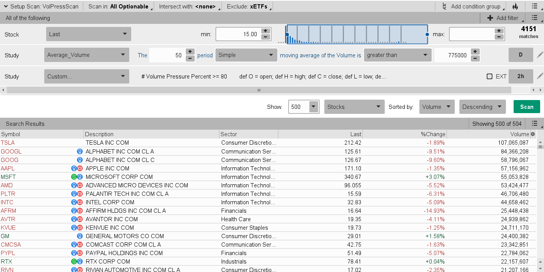The height and width of the screenshot is (272, 544).
Task: Open the Scan in: All Optionable dropdown
Action: pyautogui.click(x=118, y=7)
